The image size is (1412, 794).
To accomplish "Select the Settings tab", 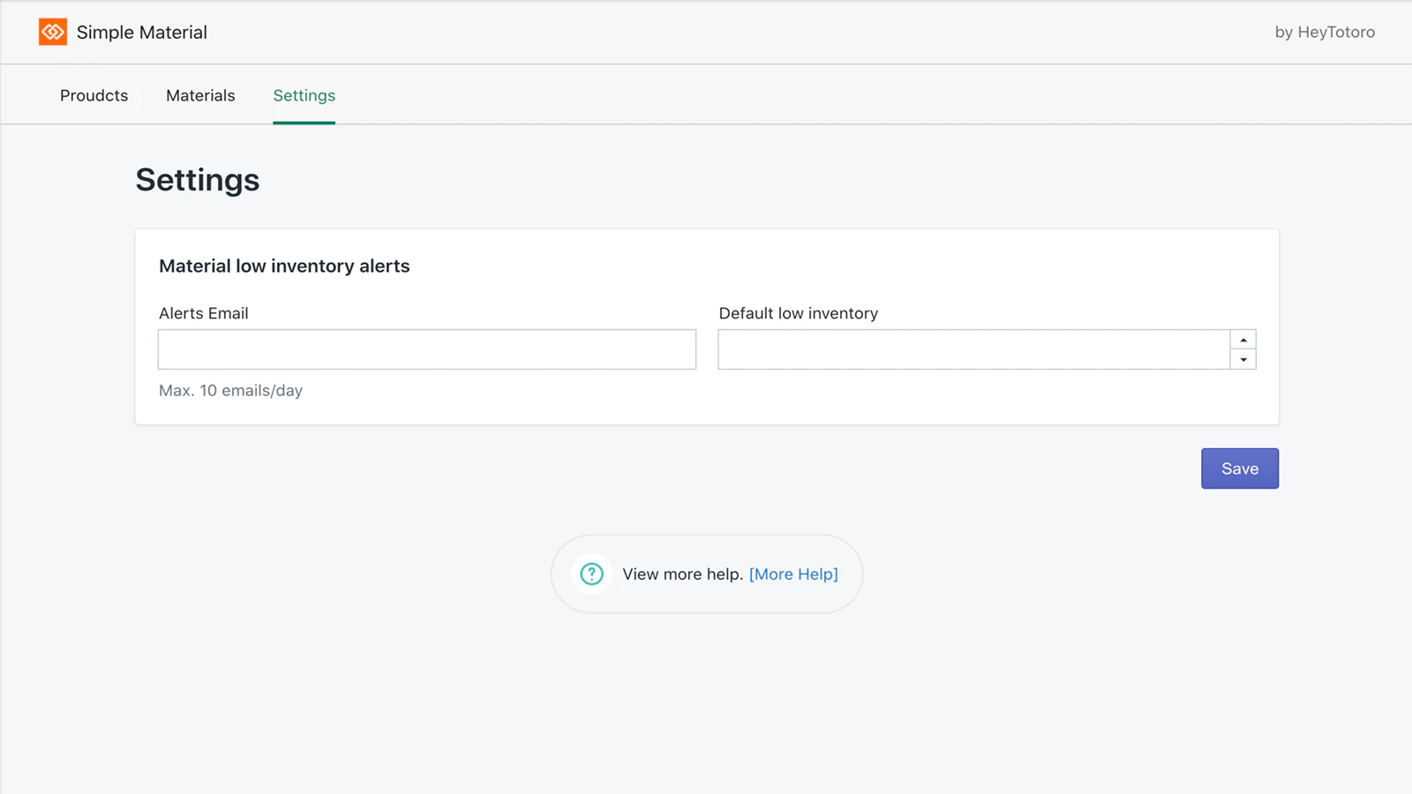I will click(x=304, y=95).
